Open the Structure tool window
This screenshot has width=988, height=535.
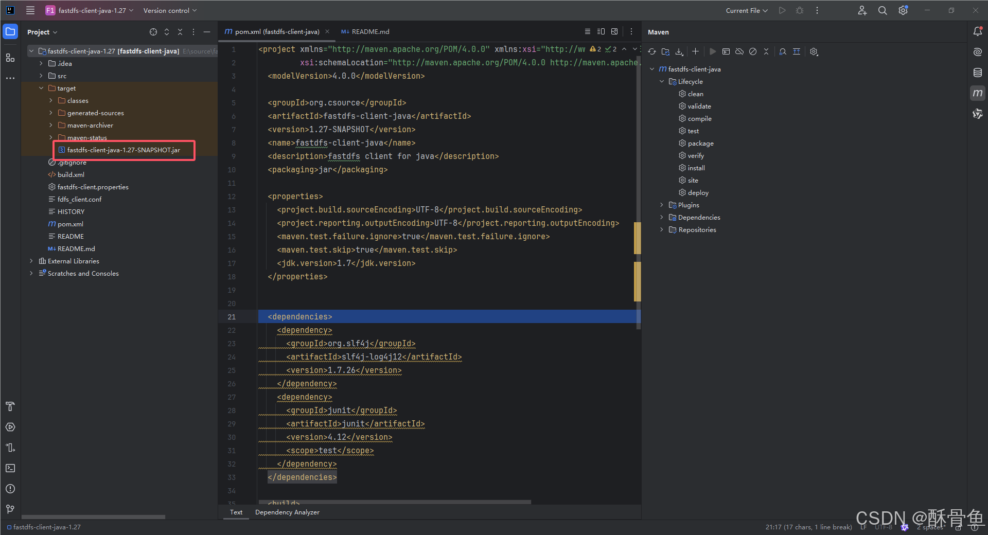10,58
